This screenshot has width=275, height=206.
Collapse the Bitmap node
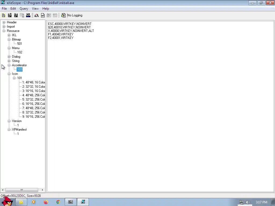point(9,39)
